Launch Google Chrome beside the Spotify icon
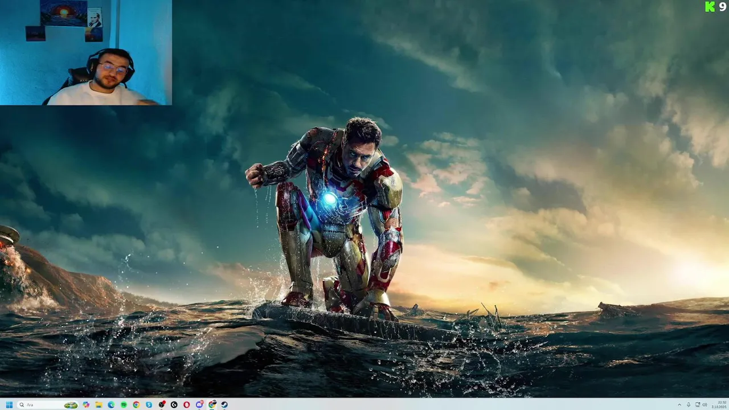This screenshot has width=729, height=410. pos(136,405)
